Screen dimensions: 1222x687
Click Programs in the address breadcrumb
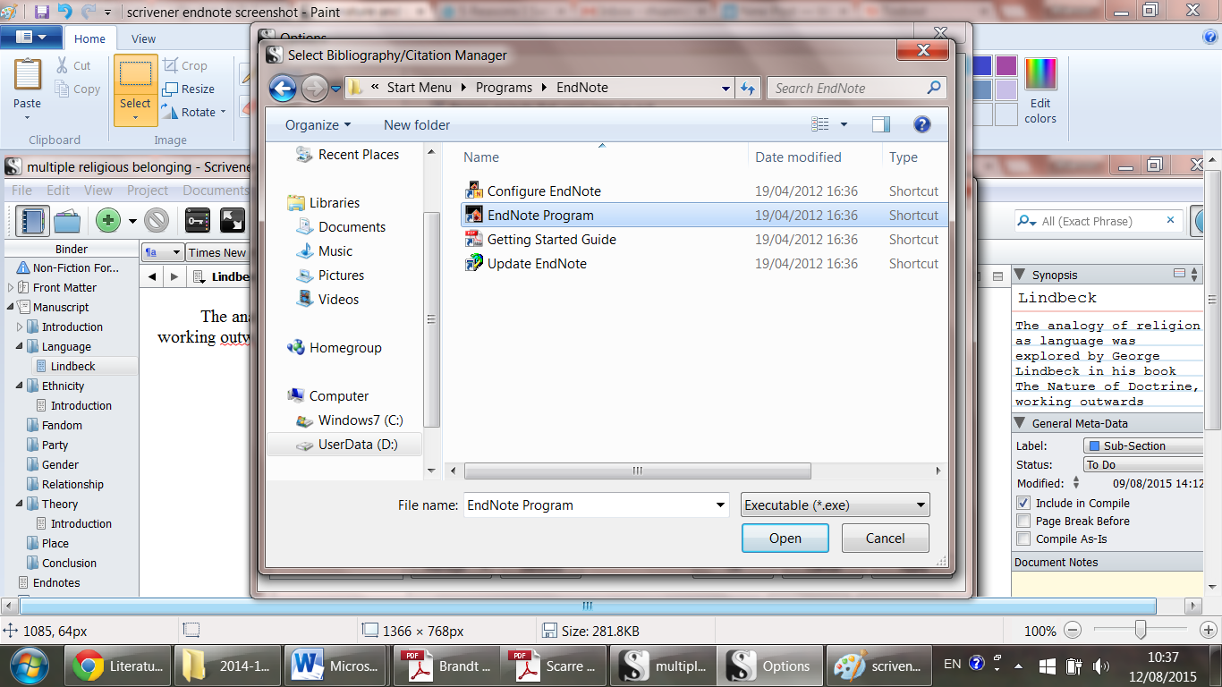point(504,88)
